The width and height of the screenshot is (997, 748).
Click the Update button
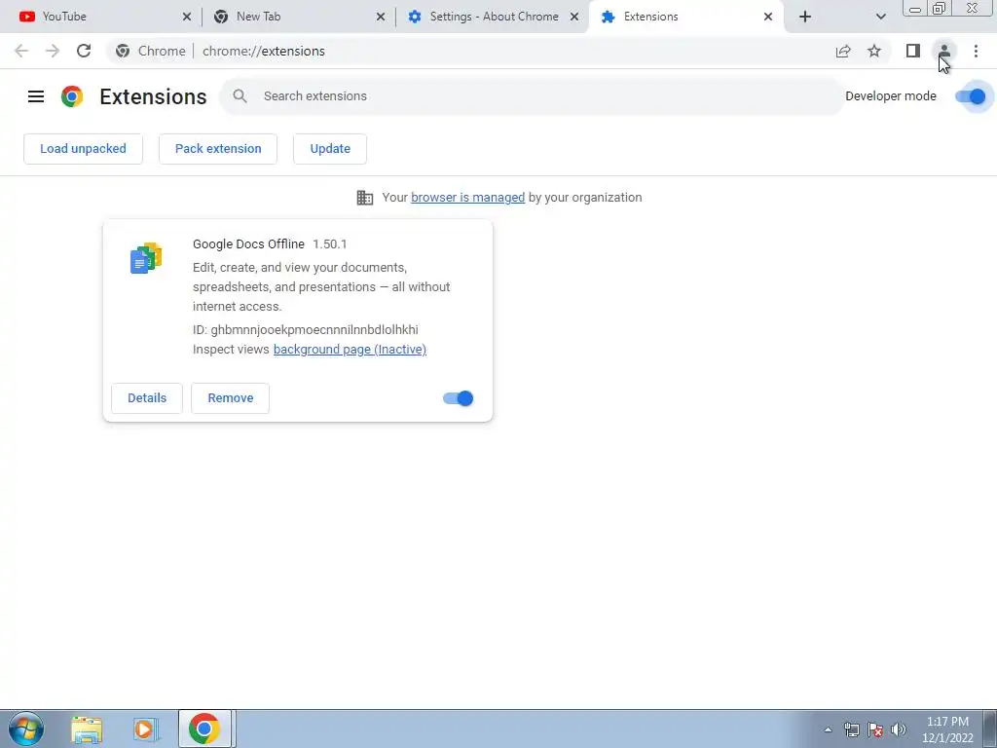330,149
